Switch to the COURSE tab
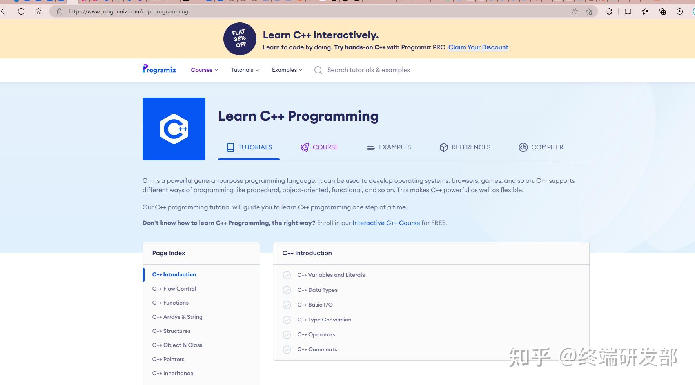This screenshot has height=385, width=695. pos(319,147)
